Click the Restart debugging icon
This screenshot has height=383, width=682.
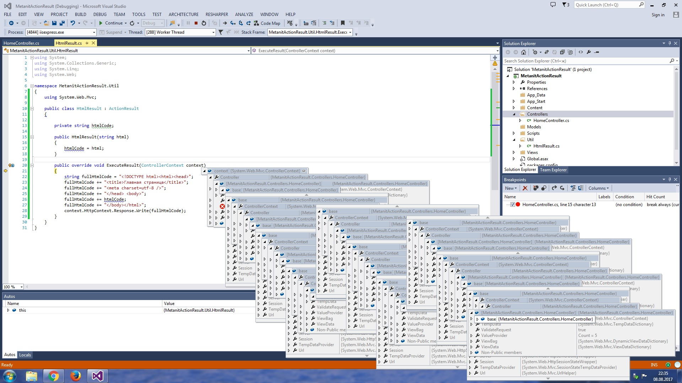204,23
